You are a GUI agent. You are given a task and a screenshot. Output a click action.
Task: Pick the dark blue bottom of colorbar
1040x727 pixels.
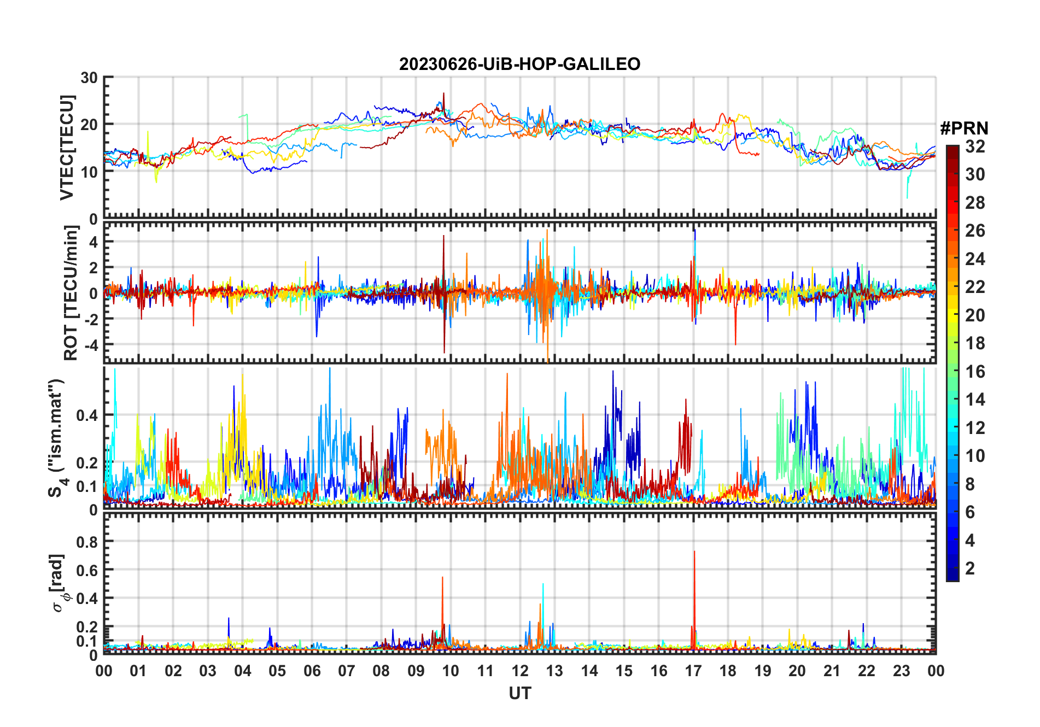(x=952, y=577)
